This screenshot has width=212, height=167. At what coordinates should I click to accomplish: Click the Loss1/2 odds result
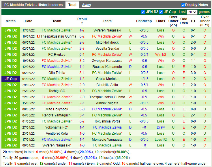(161, 140)
